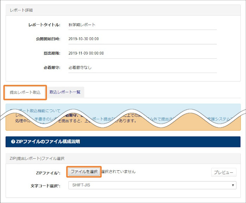
Task: Click the question mark icon in ZIP header
Action: [13, 142]
